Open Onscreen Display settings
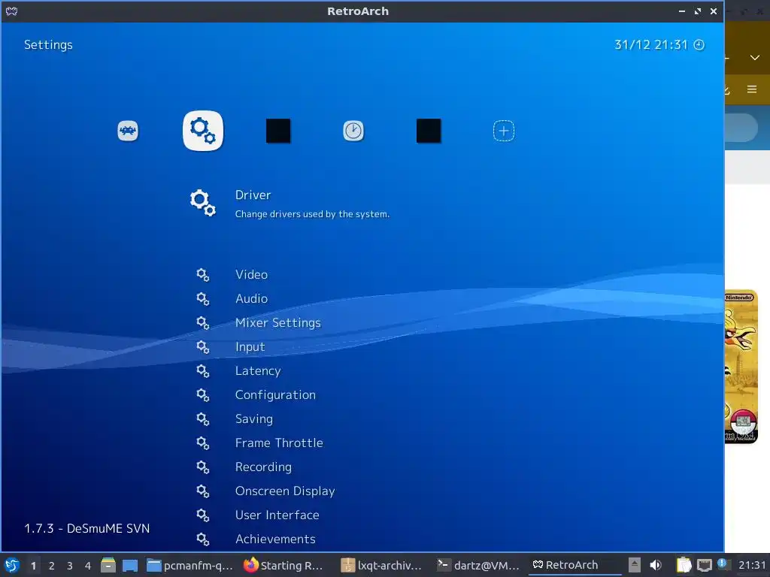Viewport: 770px width, 577px height. click(285, 491)
